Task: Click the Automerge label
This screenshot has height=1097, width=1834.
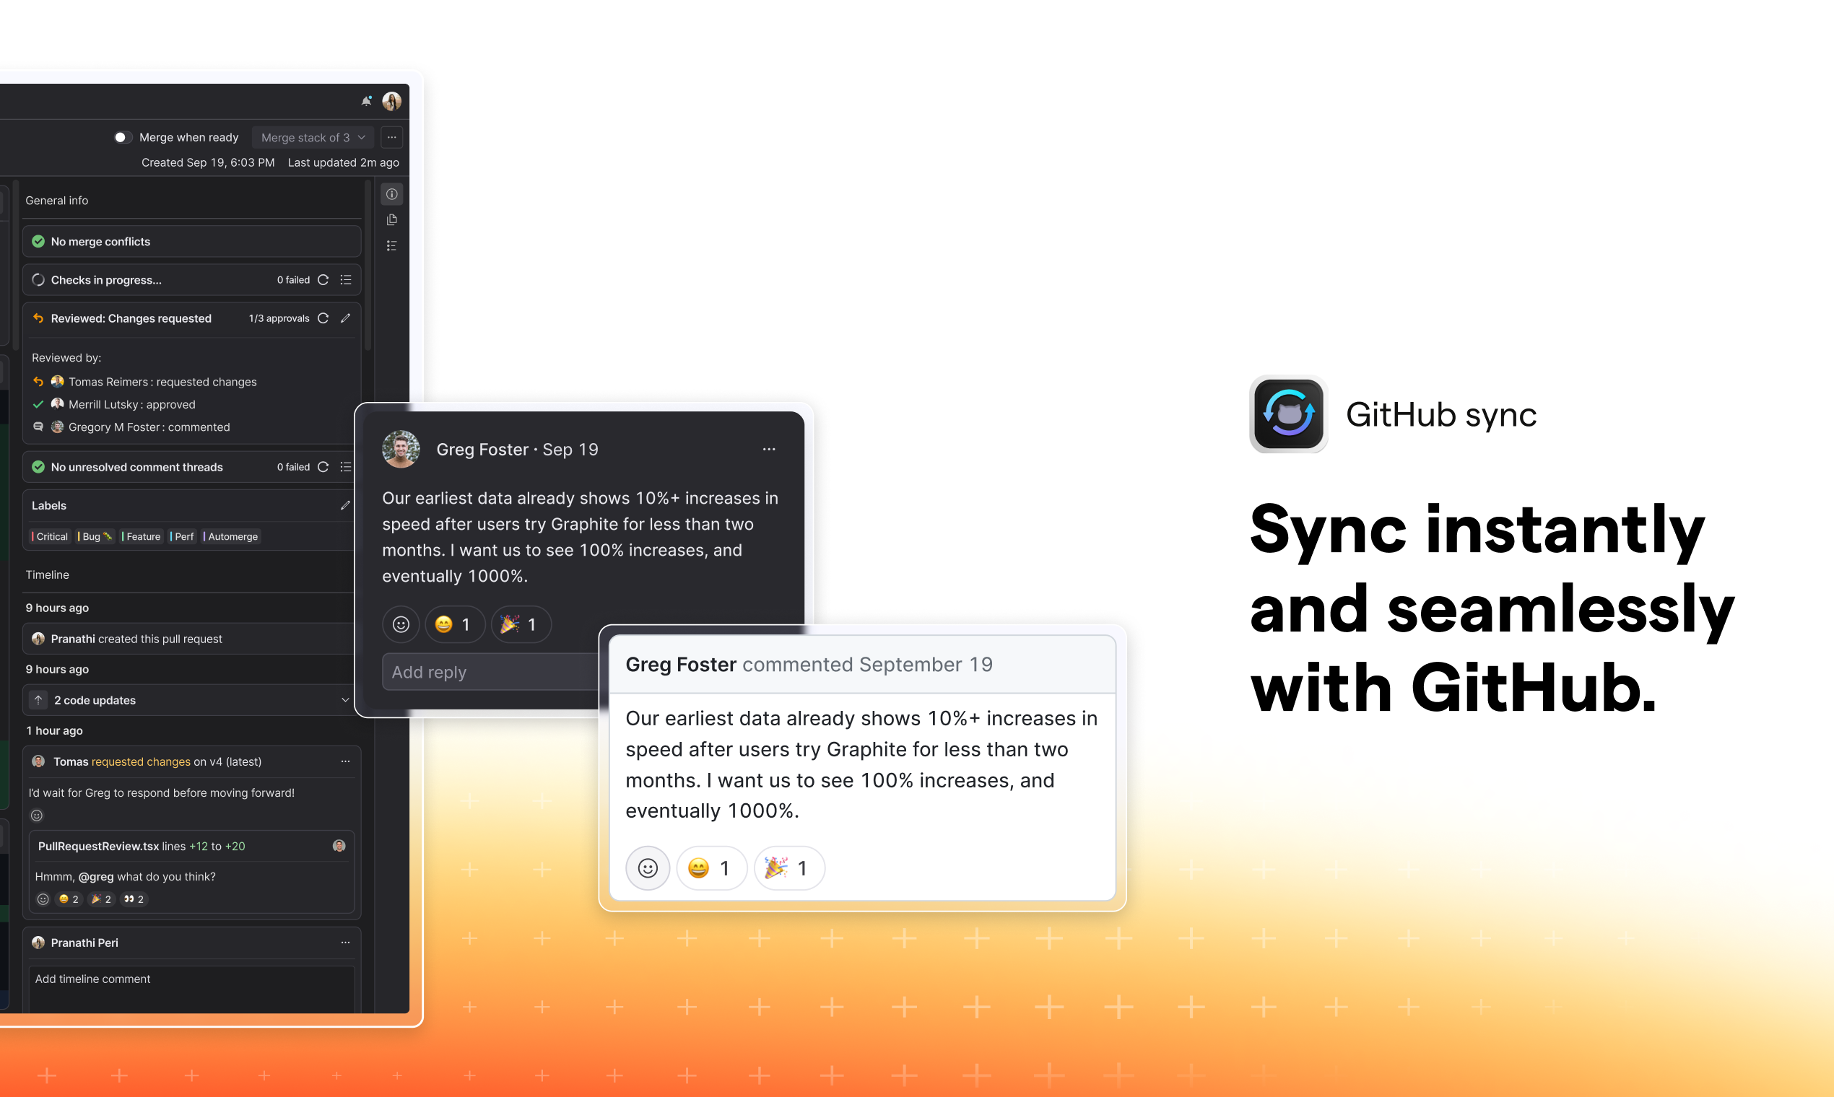Action: [x=232, y=536]
